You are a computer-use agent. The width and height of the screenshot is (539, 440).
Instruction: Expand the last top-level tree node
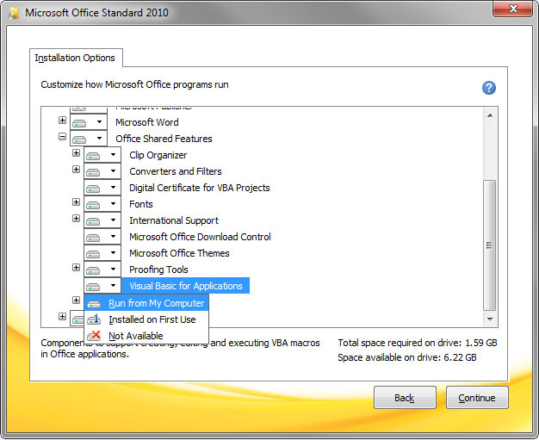click(x=62, y=316)
